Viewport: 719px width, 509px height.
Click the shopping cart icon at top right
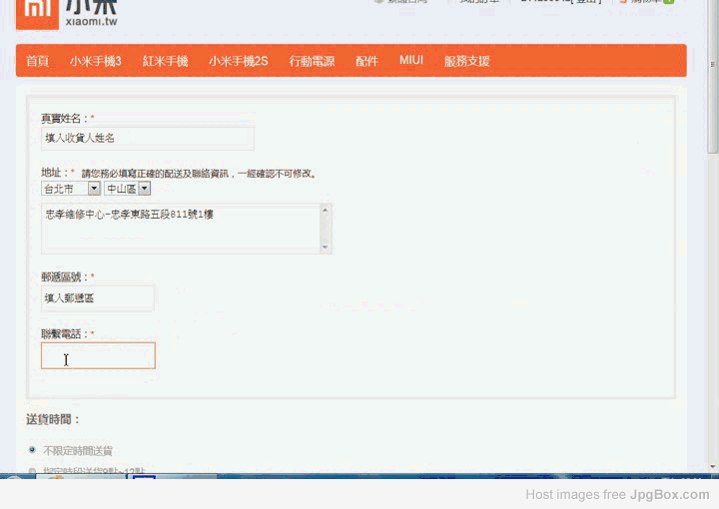click(x=623, y=2)
